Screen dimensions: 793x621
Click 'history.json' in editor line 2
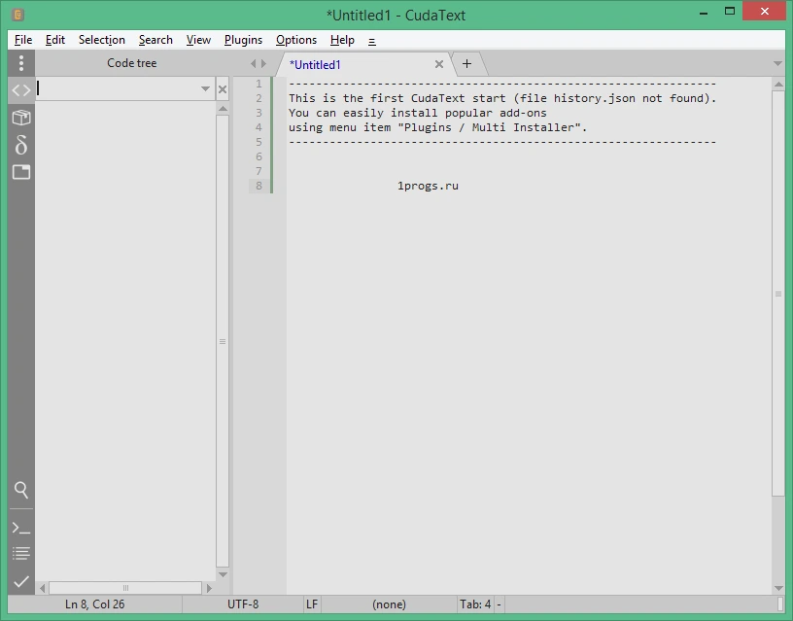(x=595, y=98)
